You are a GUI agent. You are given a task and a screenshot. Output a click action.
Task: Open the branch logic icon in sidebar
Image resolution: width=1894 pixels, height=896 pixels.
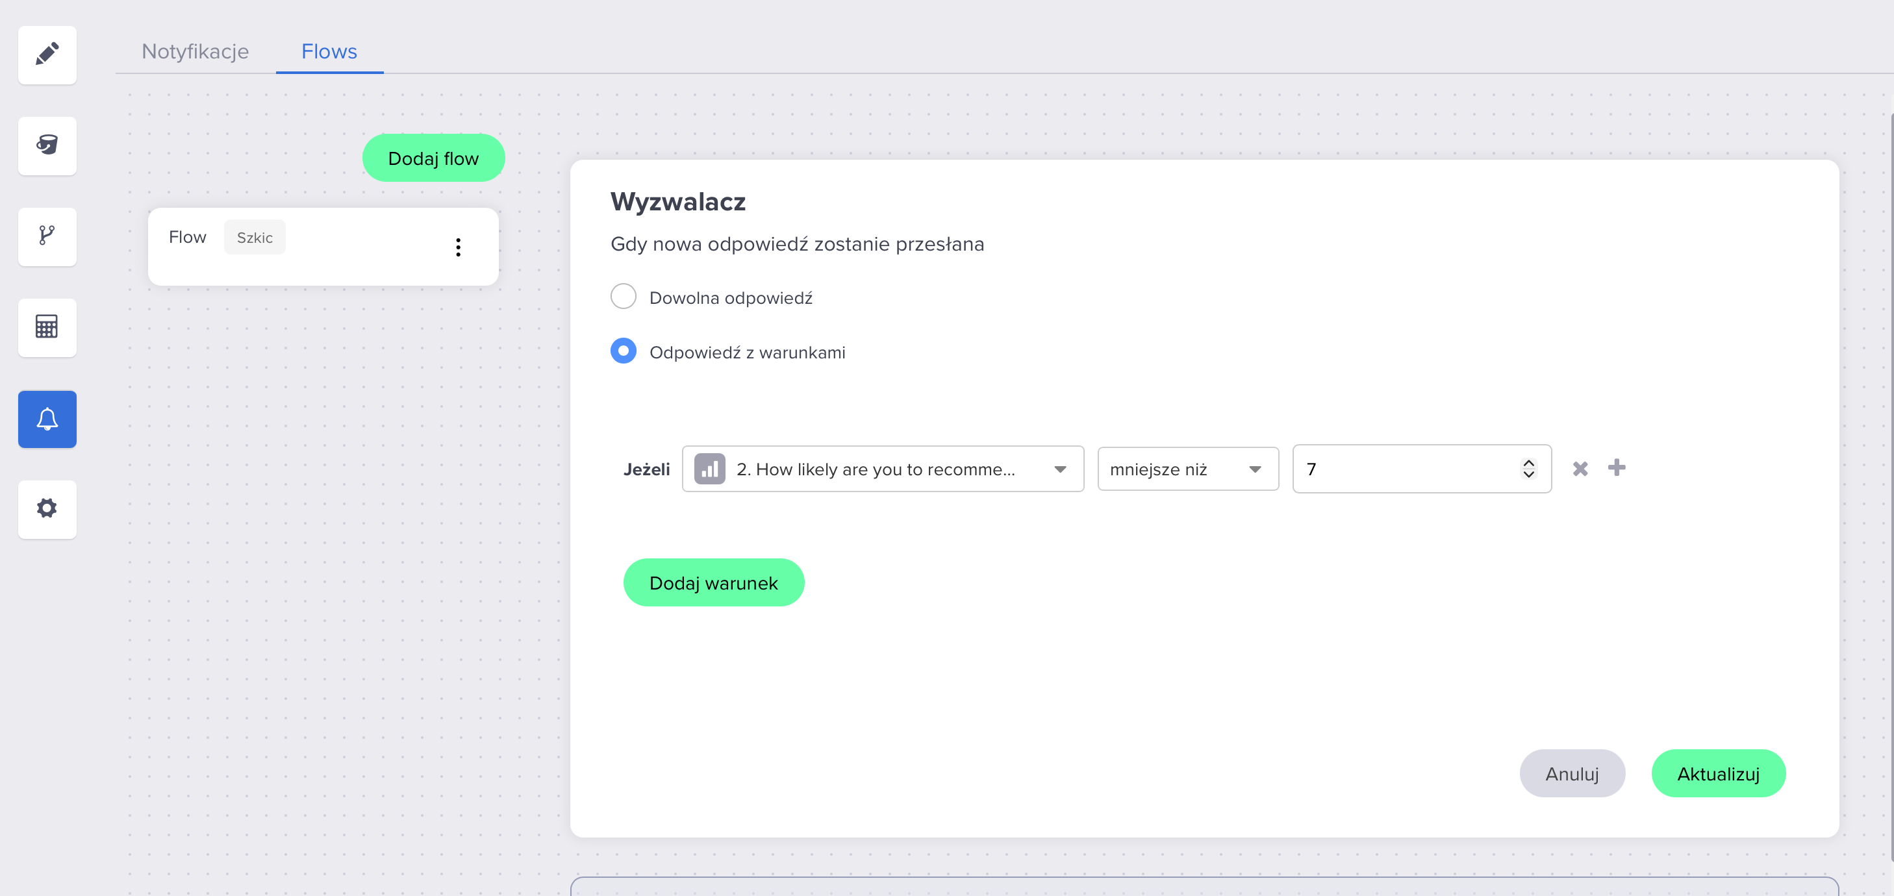[47, 236]
